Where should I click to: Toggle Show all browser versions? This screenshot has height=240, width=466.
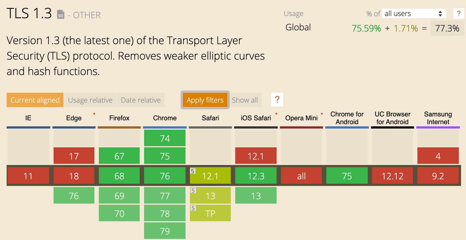click(245, 100)
